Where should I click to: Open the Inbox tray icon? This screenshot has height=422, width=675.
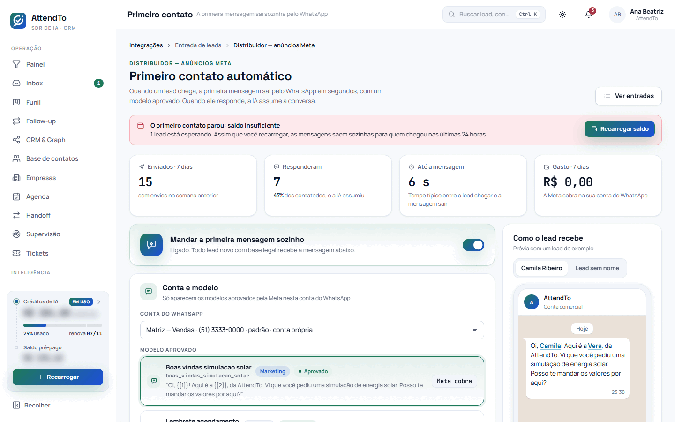pos(16,83)
